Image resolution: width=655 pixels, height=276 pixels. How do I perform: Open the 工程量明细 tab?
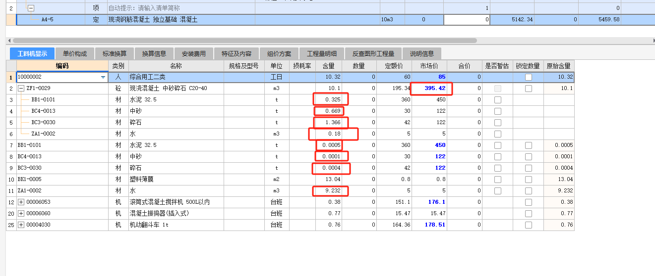pos(322,53)
